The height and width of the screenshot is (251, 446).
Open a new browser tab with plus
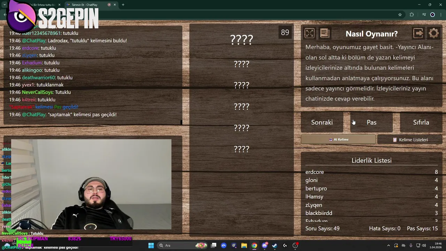(x=123, y=5)
